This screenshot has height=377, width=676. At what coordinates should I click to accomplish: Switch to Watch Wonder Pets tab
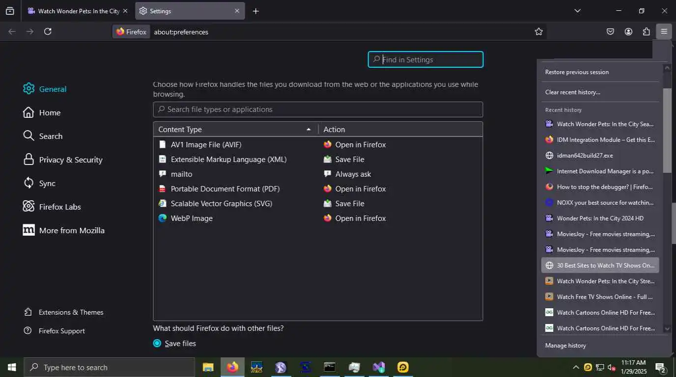point(74,11)
